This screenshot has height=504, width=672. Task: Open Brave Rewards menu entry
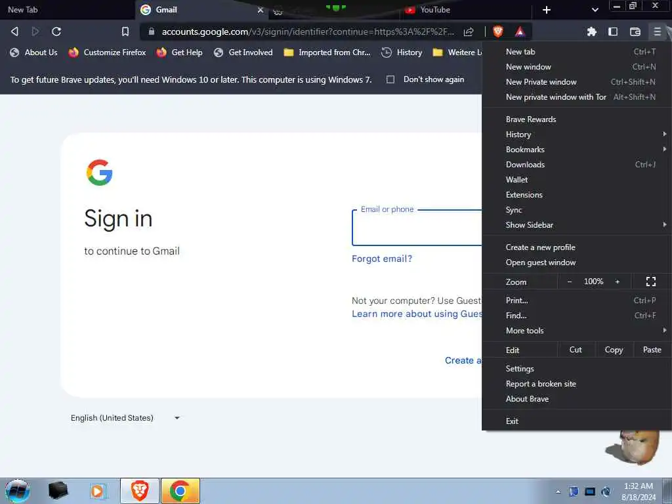pyautogui.click(x=577, y=119)
